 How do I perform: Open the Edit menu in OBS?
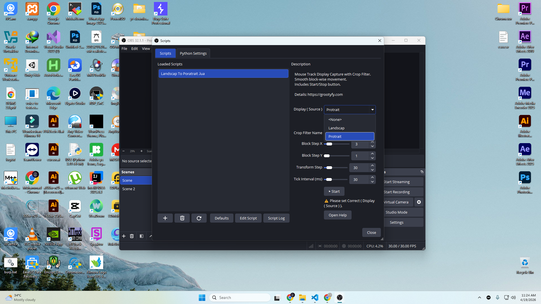click(134, 48)
